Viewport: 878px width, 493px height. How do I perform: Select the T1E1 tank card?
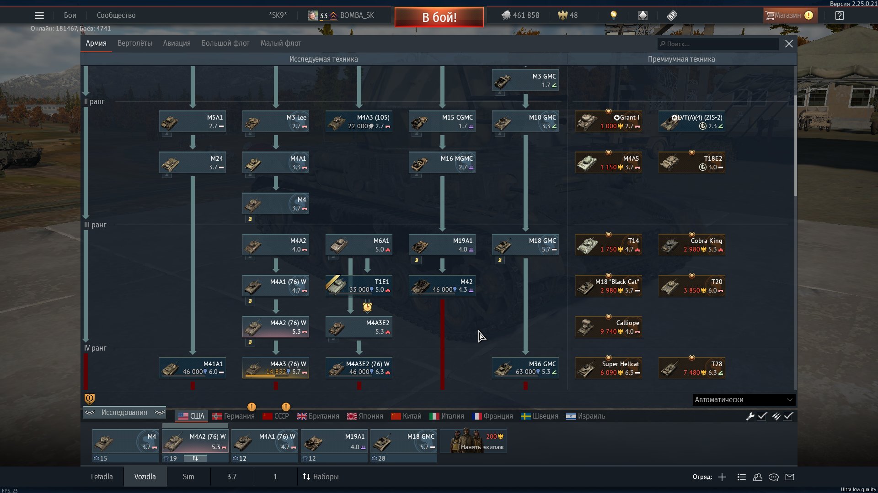point(359,286)
